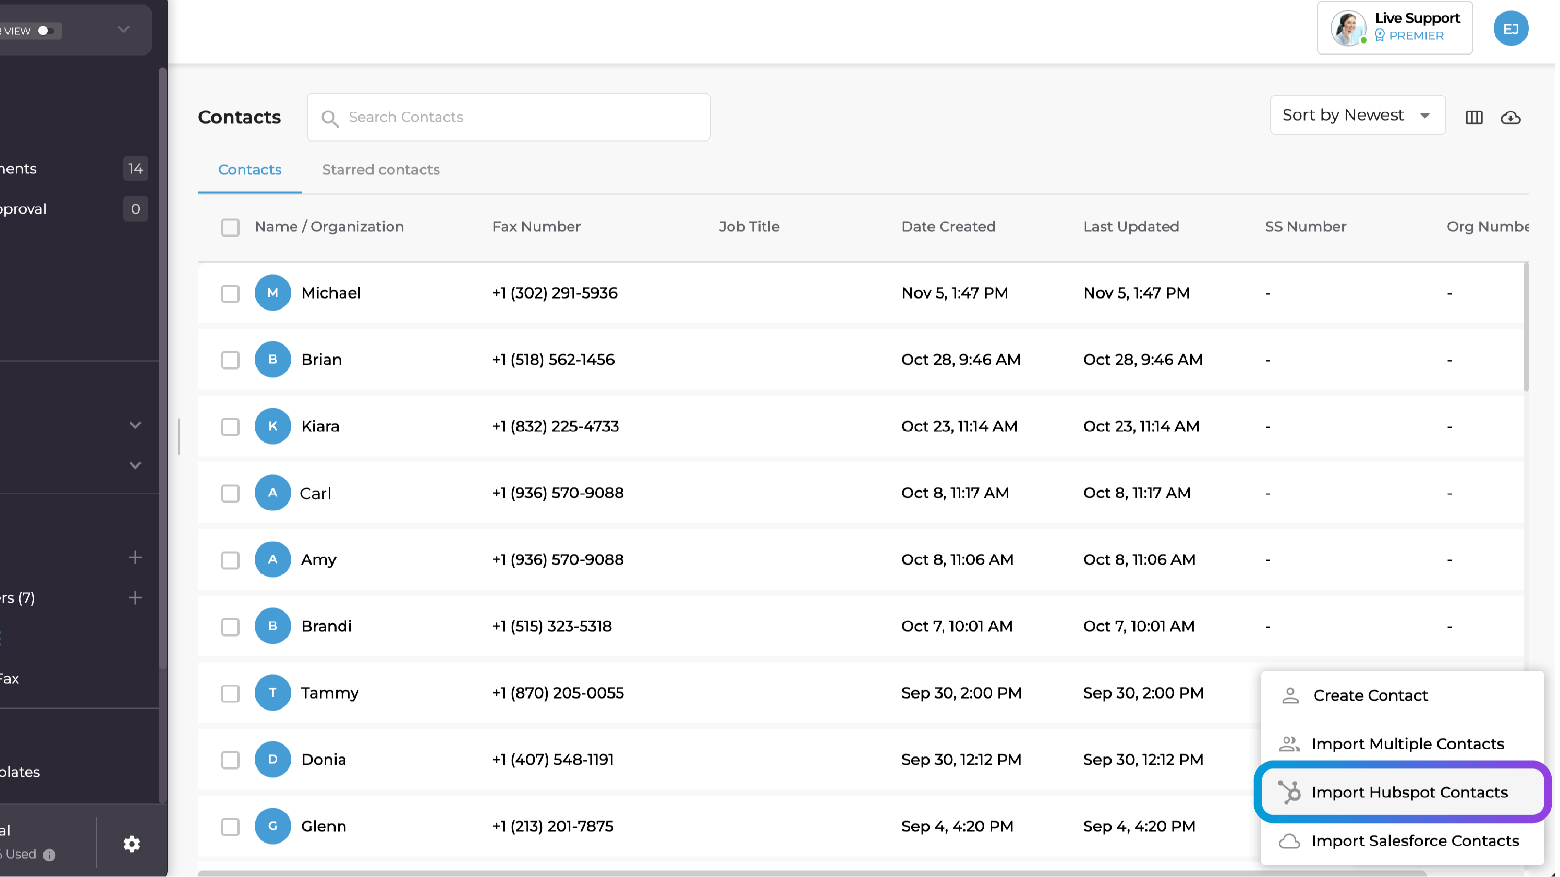1560x877 pixels.
Task: Choose Create Contact from the menu
Action: pyautogui.click(x=1370, y=695)
